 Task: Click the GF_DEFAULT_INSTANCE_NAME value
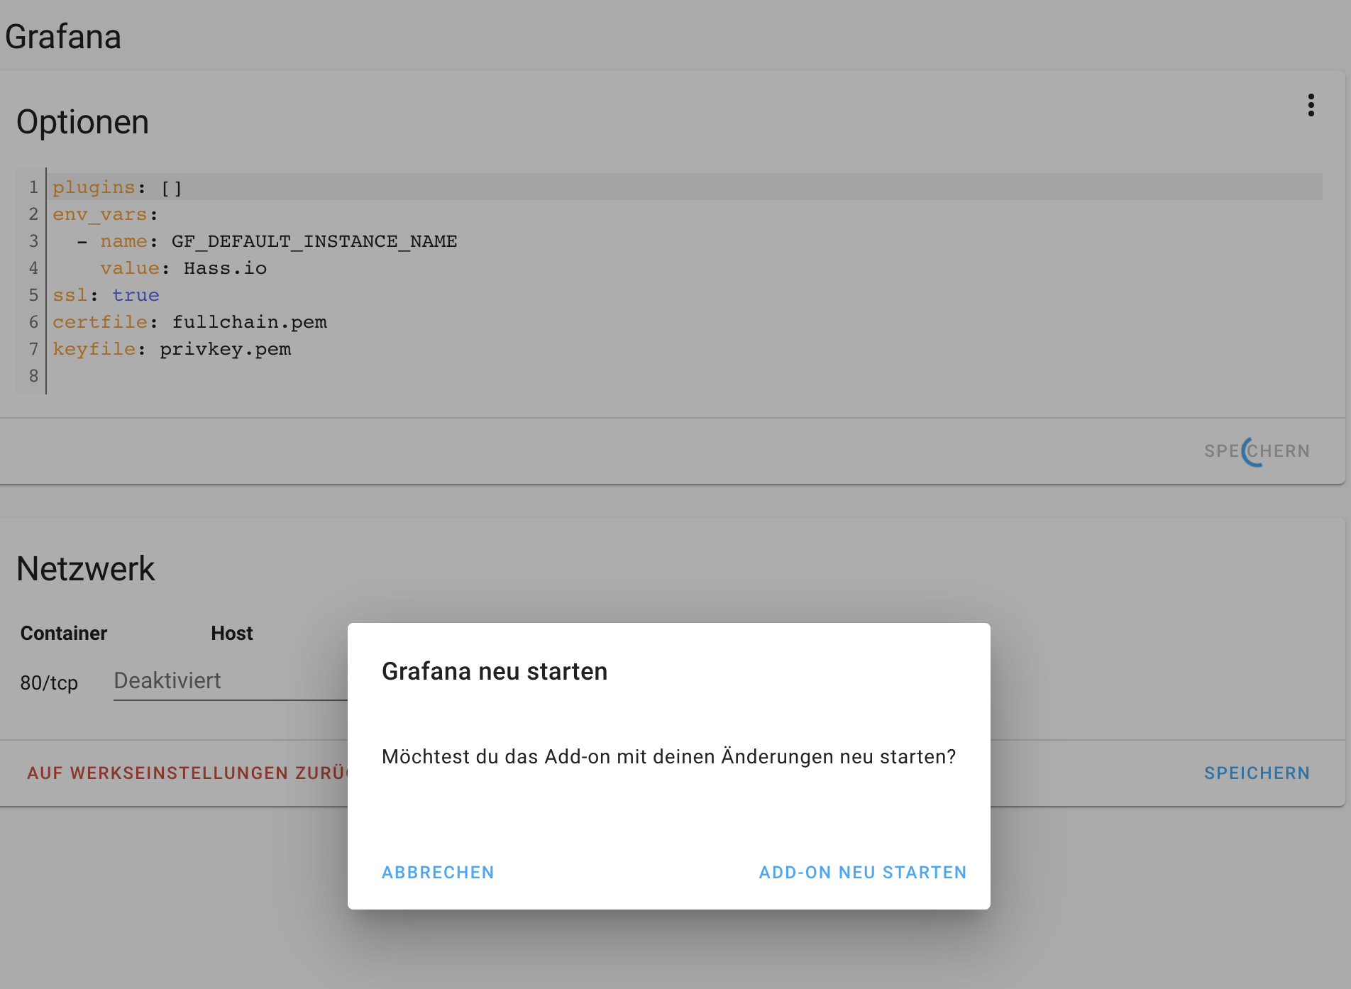315,241
